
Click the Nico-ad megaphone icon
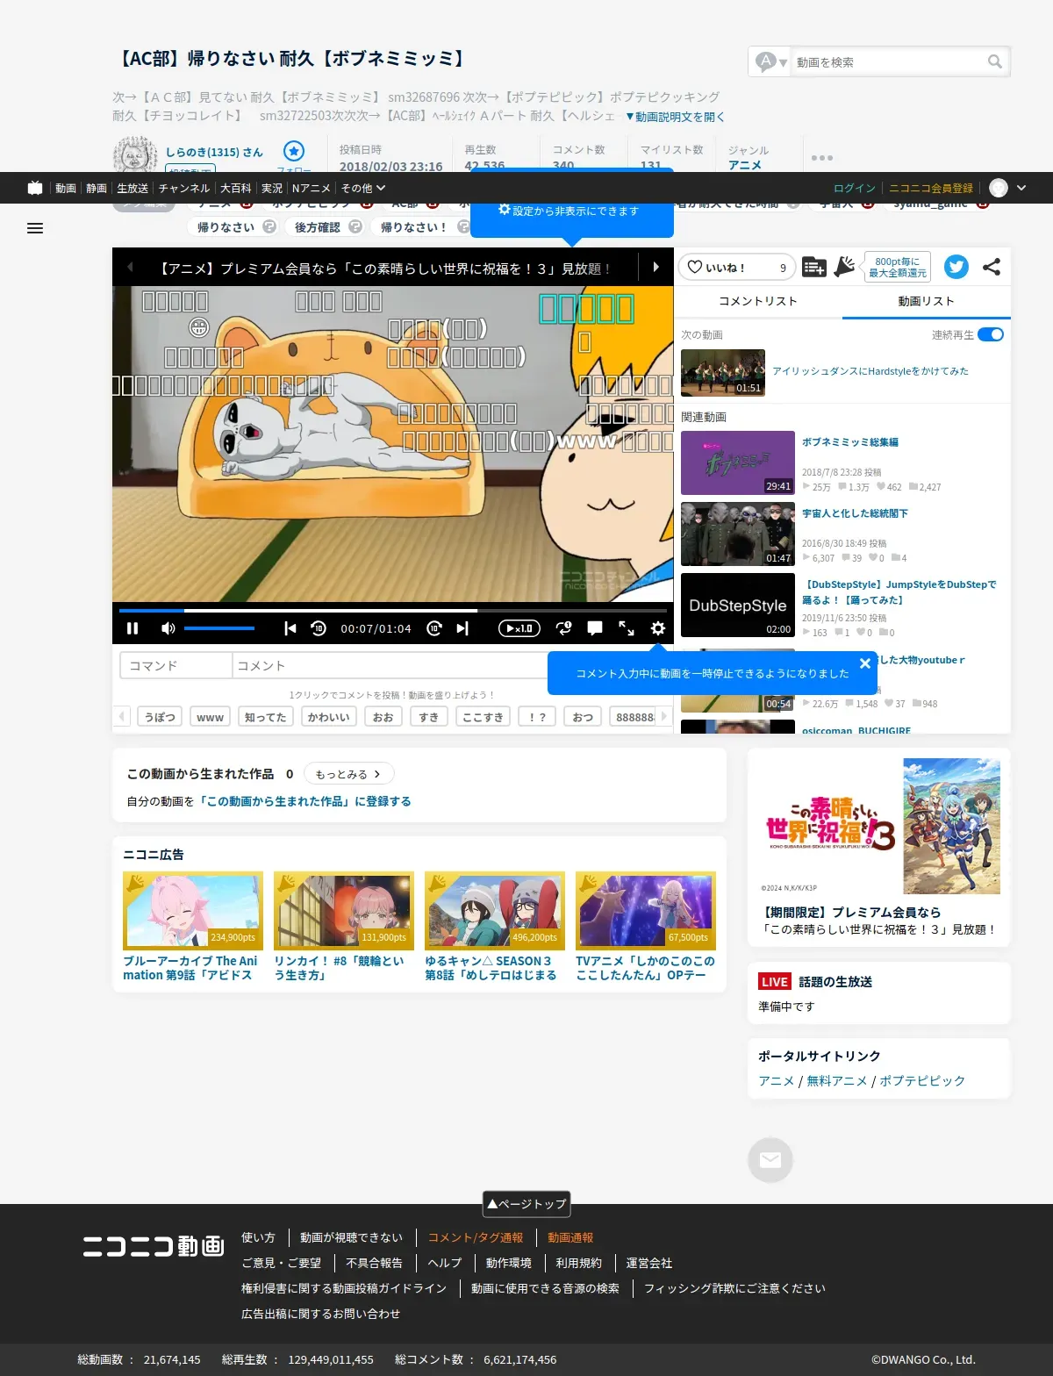pos(844,267)
